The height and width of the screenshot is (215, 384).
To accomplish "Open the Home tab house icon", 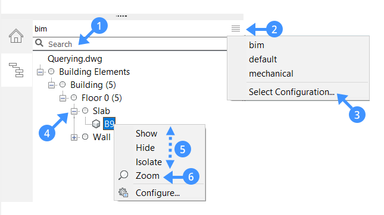I will click(16, 36).
